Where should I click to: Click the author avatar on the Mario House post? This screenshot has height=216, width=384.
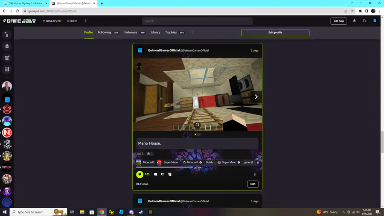click(140, 50)
